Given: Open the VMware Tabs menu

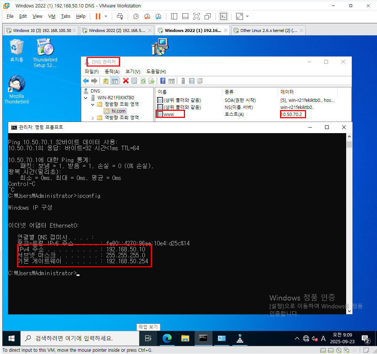Looking at the screenshot, I should coord(65,16).
